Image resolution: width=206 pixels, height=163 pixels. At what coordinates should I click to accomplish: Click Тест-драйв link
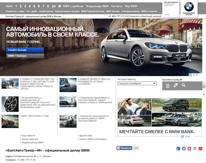pos(32,11)
